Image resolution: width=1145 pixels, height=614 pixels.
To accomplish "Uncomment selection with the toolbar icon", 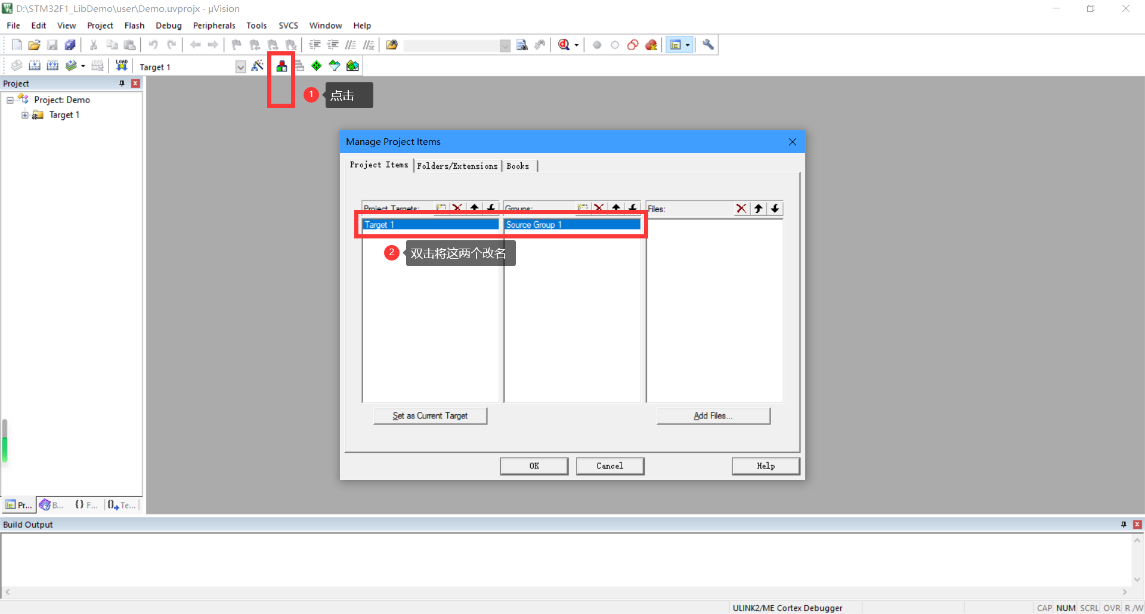I will coord(369,45).
